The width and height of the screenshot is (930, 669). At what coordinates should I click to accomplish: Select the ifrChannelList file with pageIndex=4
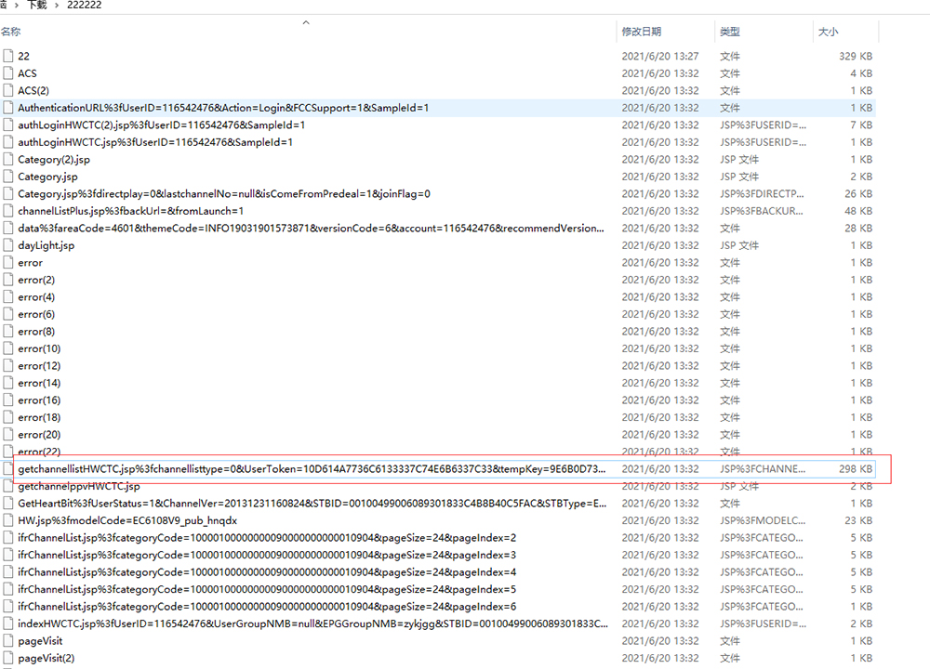pos(267,572)
